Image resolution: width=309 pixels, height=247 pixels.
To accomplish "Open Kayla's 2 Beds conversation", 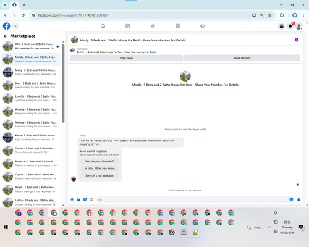I will 31,137.
